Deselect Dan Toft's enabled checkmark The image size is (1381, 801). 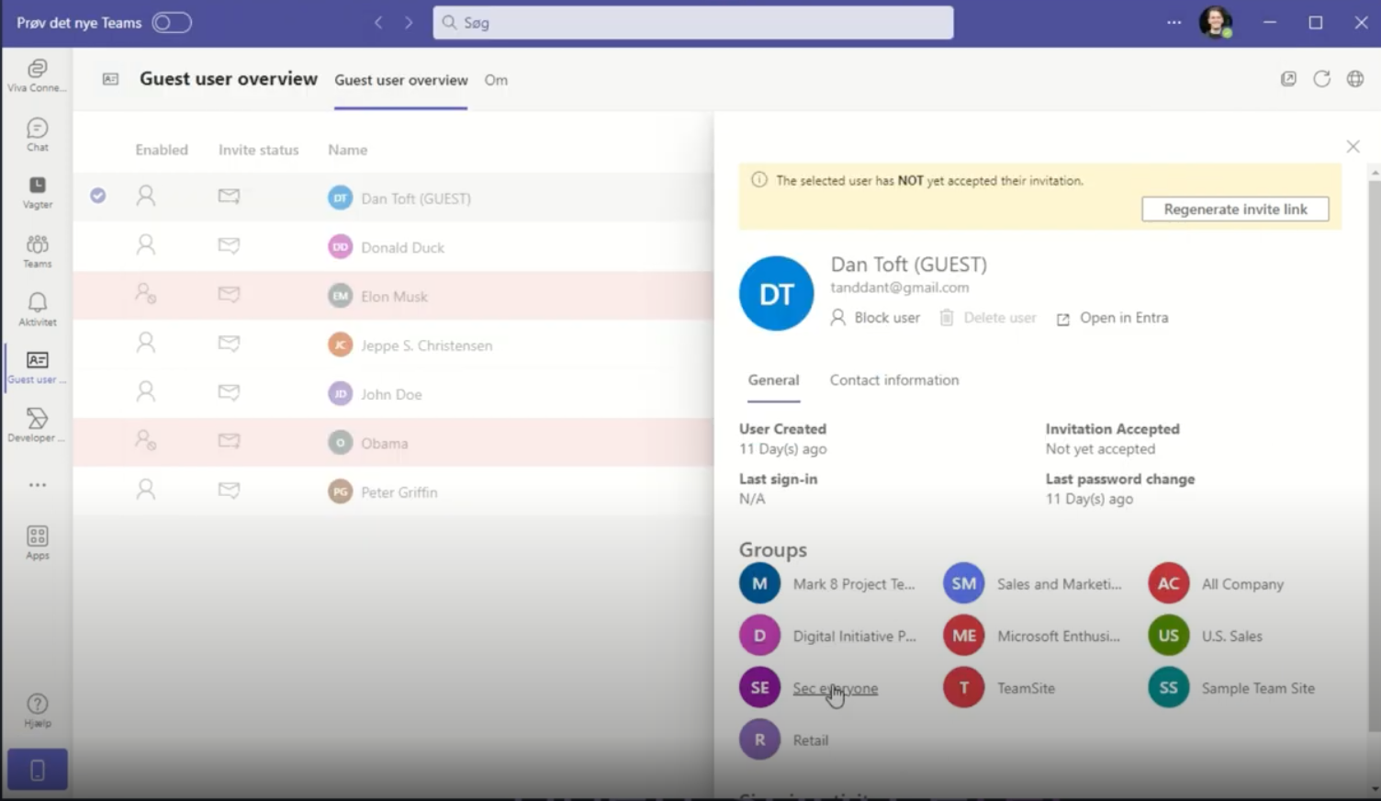click(97, 196)
